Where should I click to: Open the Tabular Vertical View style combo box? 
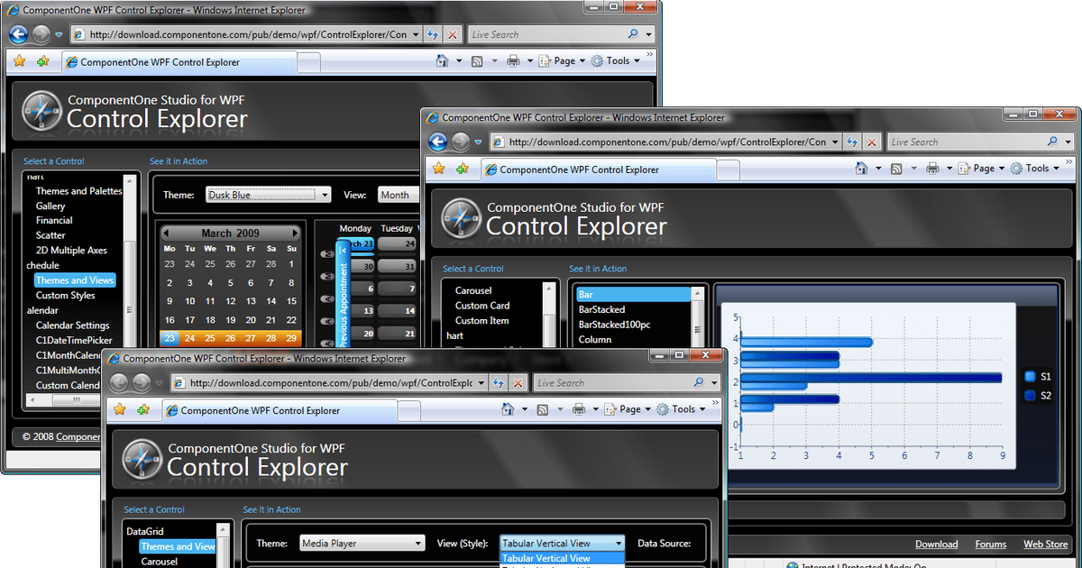562,544
